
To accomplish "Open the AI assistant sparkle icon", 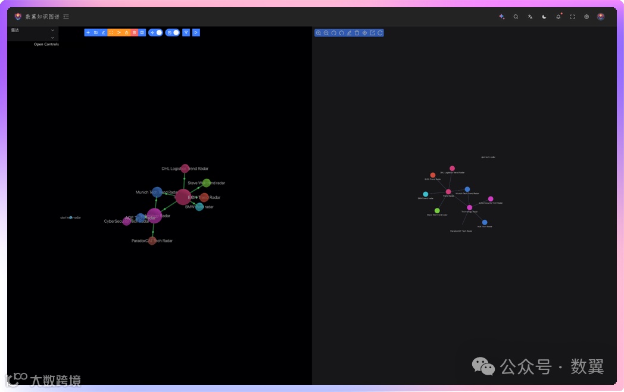I will pos(502,17).
